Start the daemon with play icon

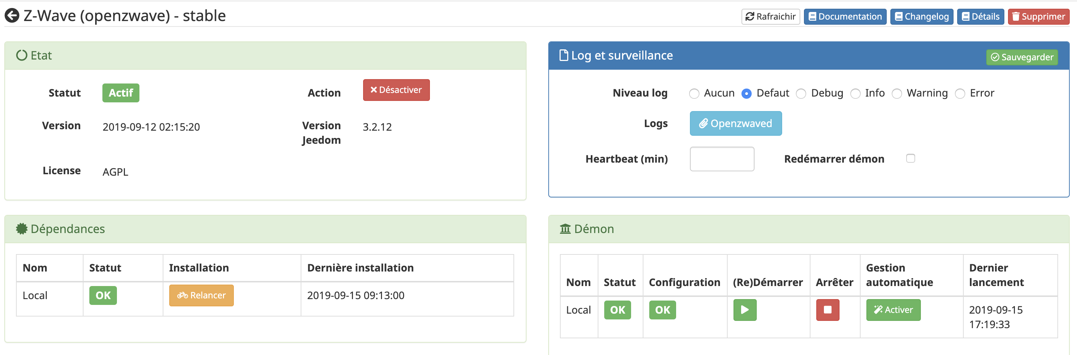[745, 310]
